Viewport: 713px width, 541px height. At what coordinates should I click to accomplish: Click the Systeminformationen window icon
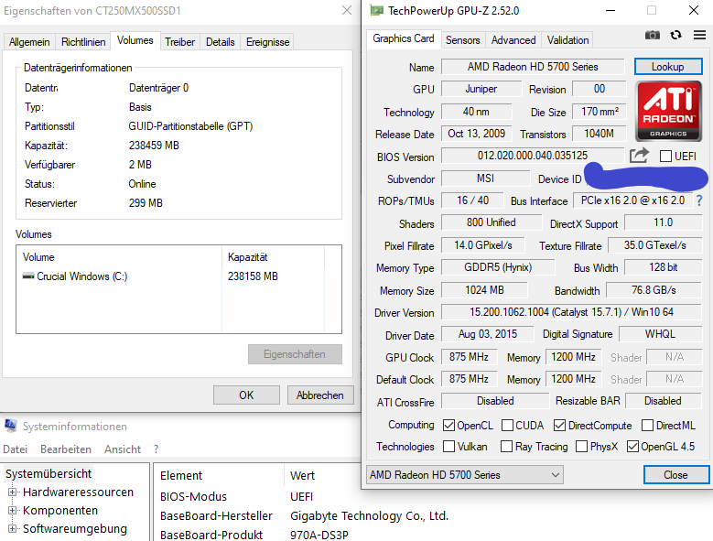click(x=10, y=426)
